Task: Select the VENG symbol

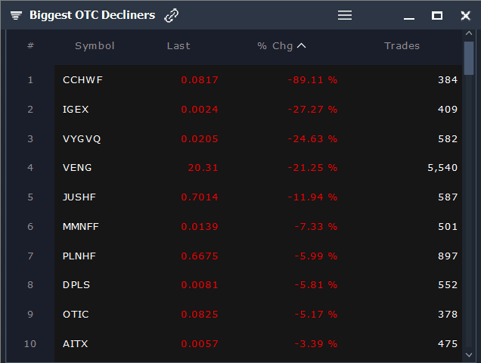Action: (x=77, y=168)
